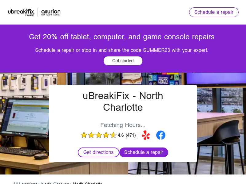This screenshot has width=246, height=184.
Task: Open the Yelp reviews icon
Action: [x=146, y=135]
